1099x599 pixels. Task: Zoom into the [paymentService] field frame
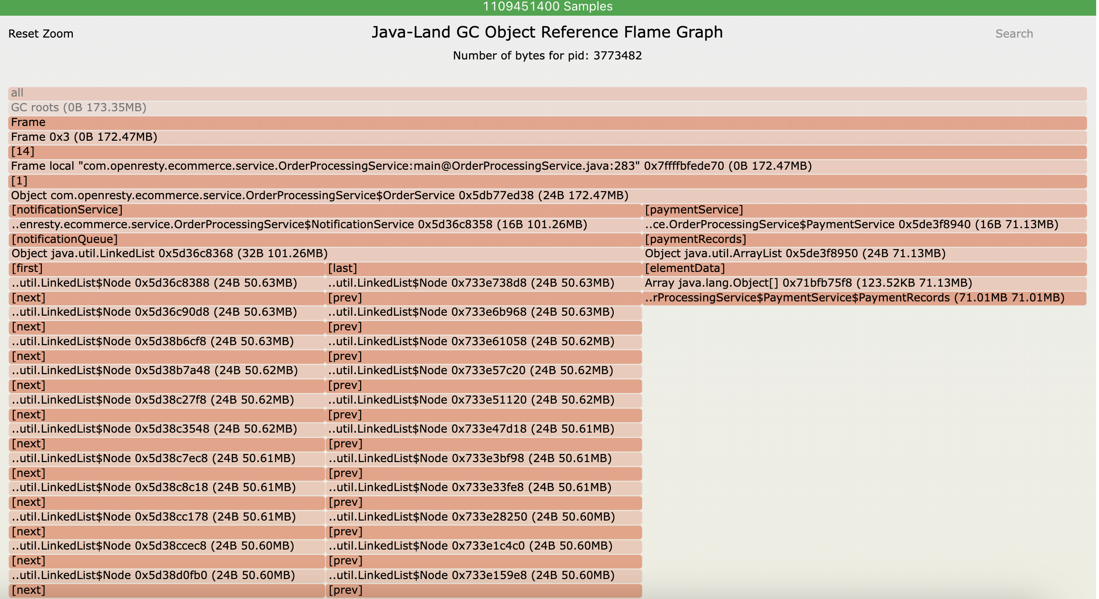point(864,210)
